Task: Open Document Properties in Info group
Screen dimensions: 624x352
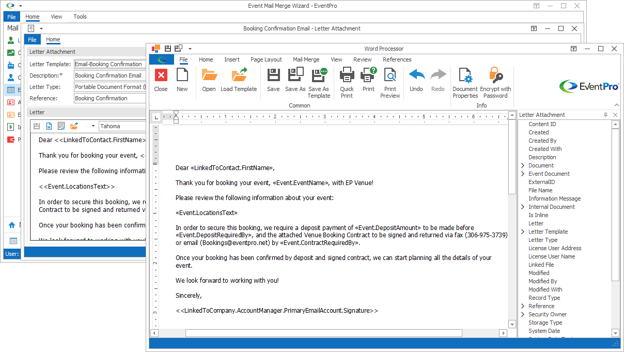Action: point(465,75)
